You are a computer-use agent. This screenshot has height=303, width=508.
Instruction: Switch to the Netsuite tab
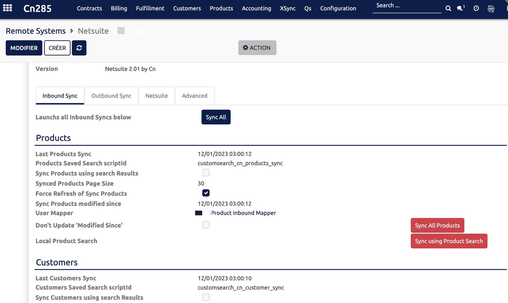tap(157, 96)
